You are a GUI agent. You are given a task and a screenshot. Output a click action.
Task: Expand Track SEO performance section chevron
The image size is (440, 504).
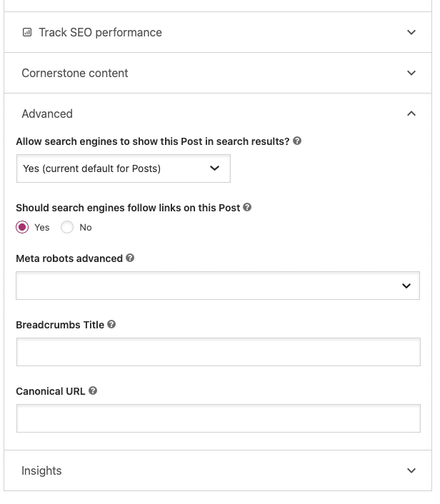click(x=411, y=32)
